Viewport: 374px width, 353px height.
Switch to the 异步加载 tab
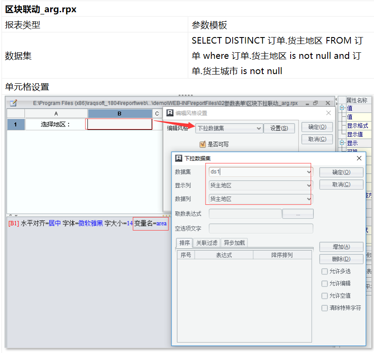(x=234, y=243)
